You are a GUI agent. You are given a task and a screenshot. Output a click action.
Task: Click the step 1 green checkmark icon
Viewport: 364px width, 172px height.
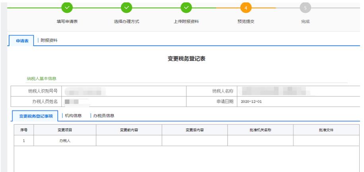click(x=67, y=7)
